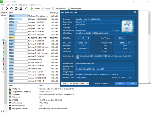Click the Core Voltage value 1.042 V
The height and width of the screenshot is (113, 151).
pos(120,38)
